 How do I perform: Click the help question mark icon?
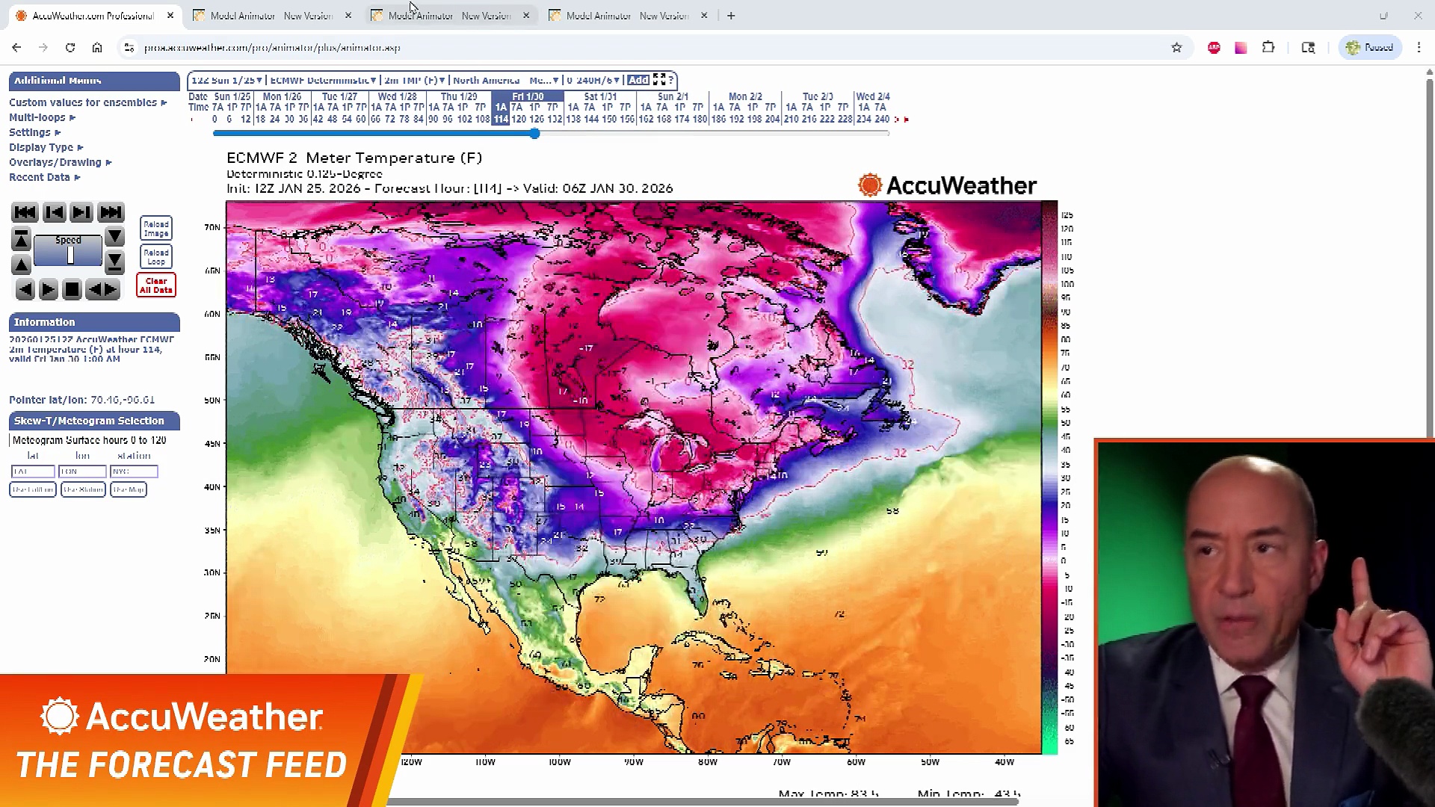pyautogui.click(x=670, y=80)
